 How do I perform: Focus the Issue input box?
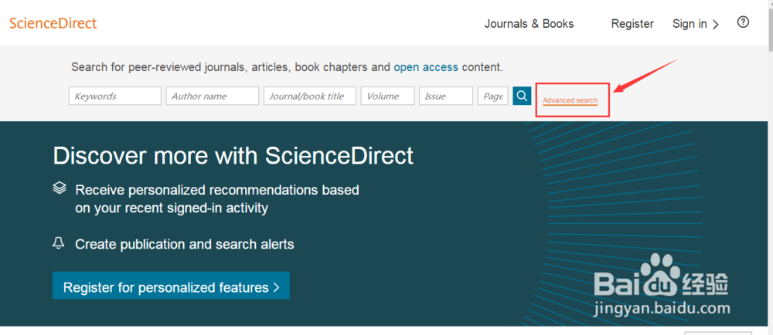pos(445,96)
